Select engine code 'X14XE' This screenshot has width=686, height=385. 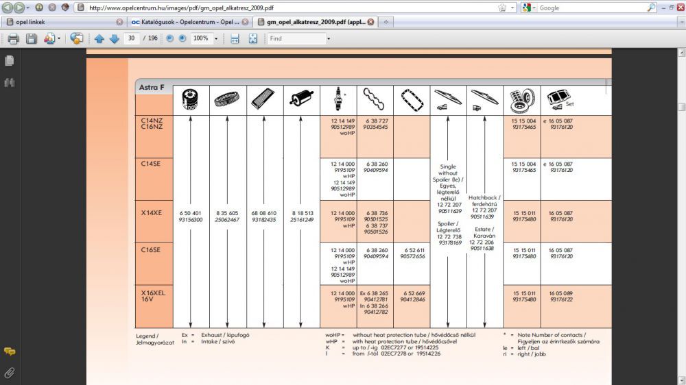point(152,213)
